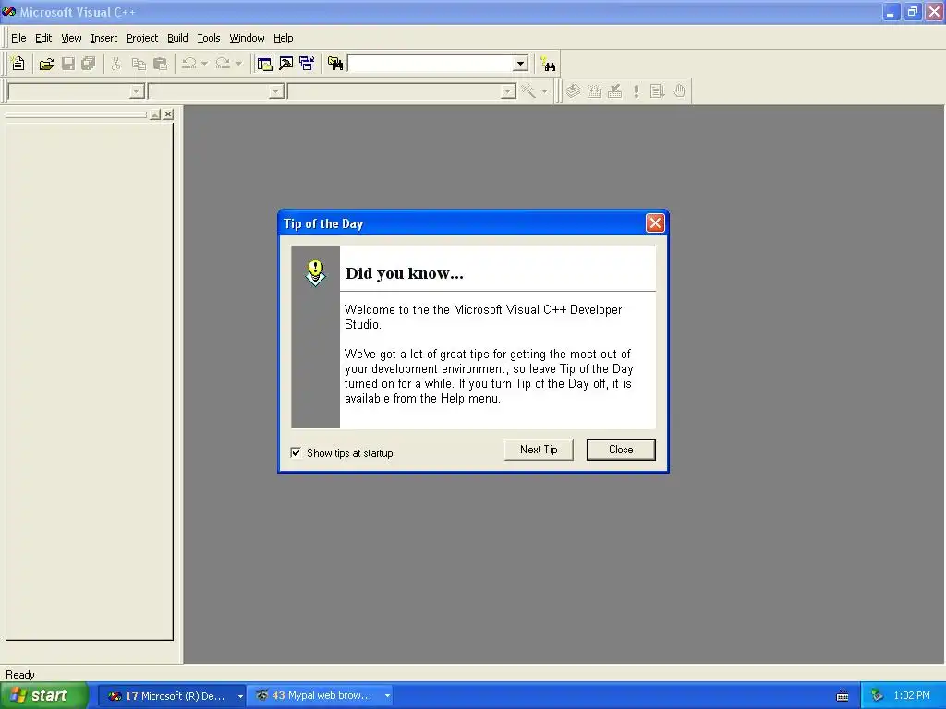Expand the workspace docked pane button
The height and width of the screenshot is (709, 946).
click(x=155, y=114)
